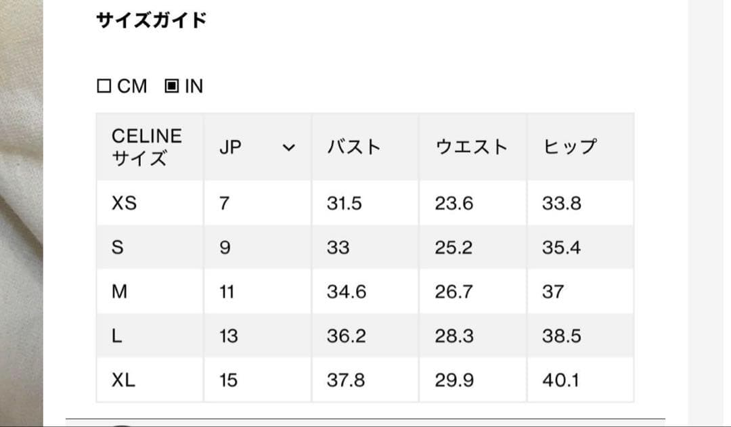This screenshot has height=427, width=731.
Task: Click JP size 7 cell
Action: [224, 203]
